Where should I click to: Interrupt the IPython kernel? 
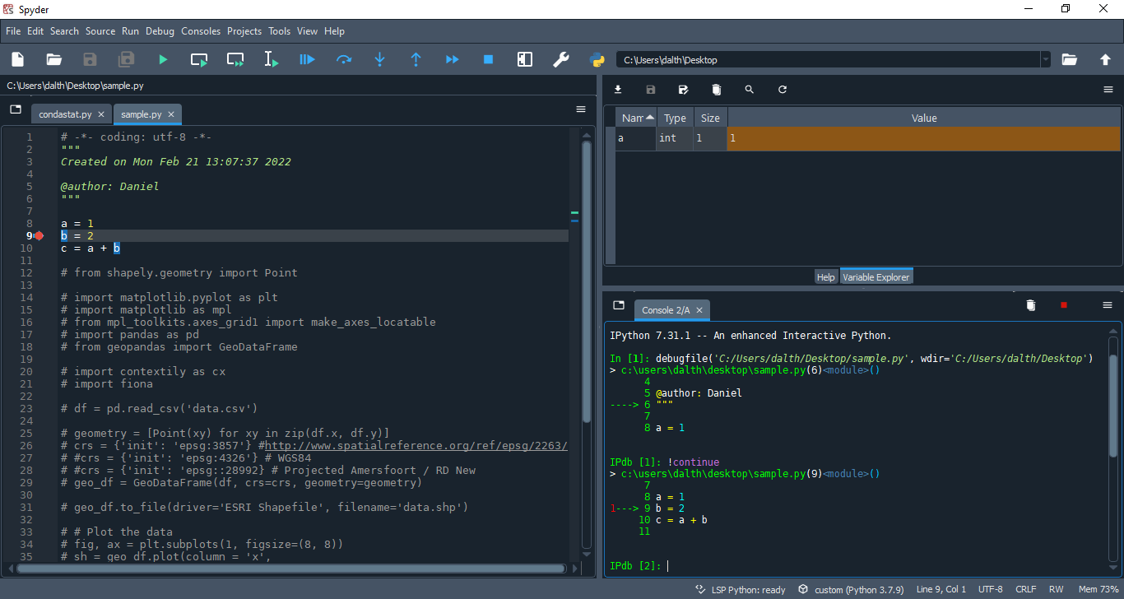tap(1063, 304)
